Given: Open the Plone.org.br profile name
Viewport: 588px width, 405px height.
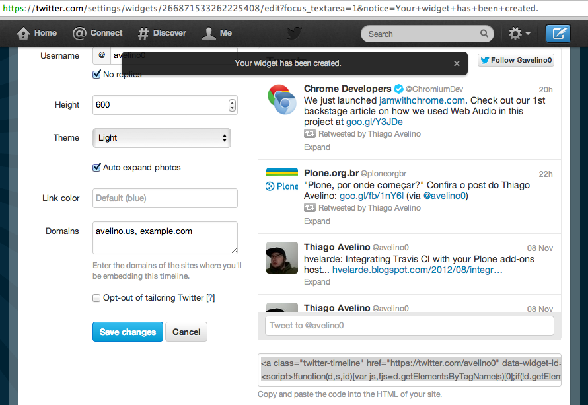Looking at the screenshot, I should pos(332,173).
